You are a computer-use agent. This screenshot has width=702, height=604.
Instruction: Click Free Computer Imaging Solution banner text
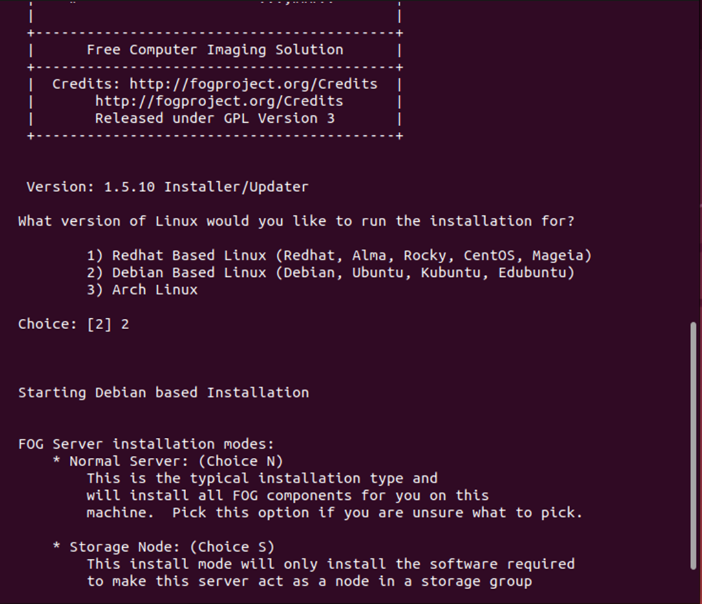click(215, 50)
